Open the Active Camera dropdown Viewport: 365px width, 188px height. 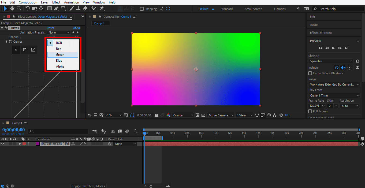pos(220,115)
